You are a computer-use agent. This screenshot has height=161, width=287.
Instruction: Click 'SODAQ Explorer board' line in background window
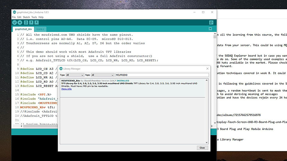(x=252, y=56)
